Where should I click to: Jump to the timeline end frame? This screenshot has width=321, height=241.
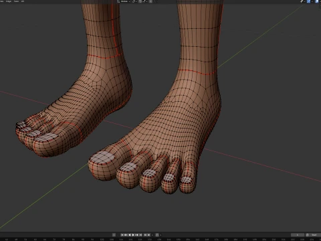click(140, 235)
